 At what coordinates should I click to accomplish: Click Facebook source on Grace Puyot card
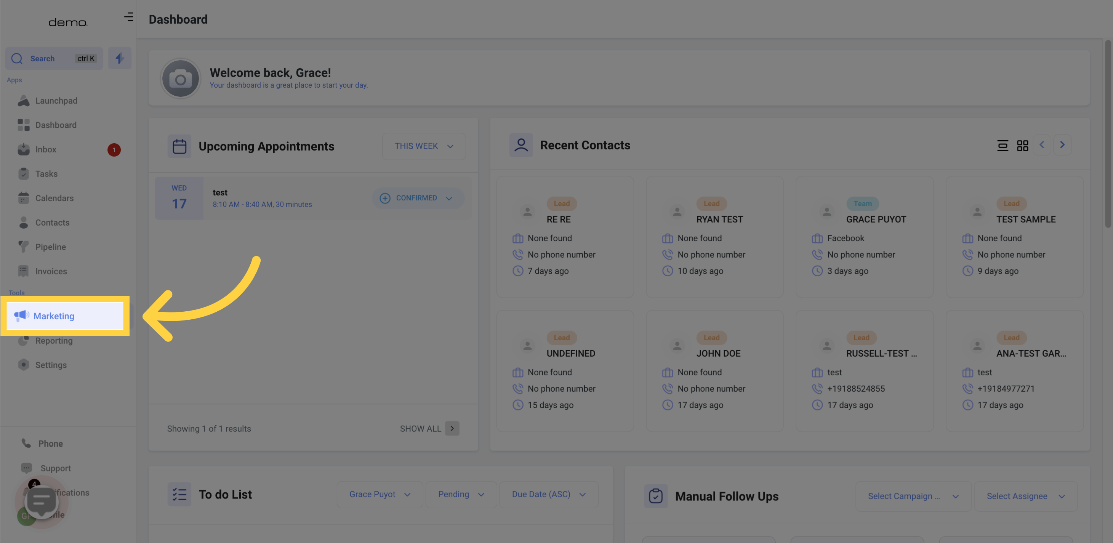(x=846, y=239)
